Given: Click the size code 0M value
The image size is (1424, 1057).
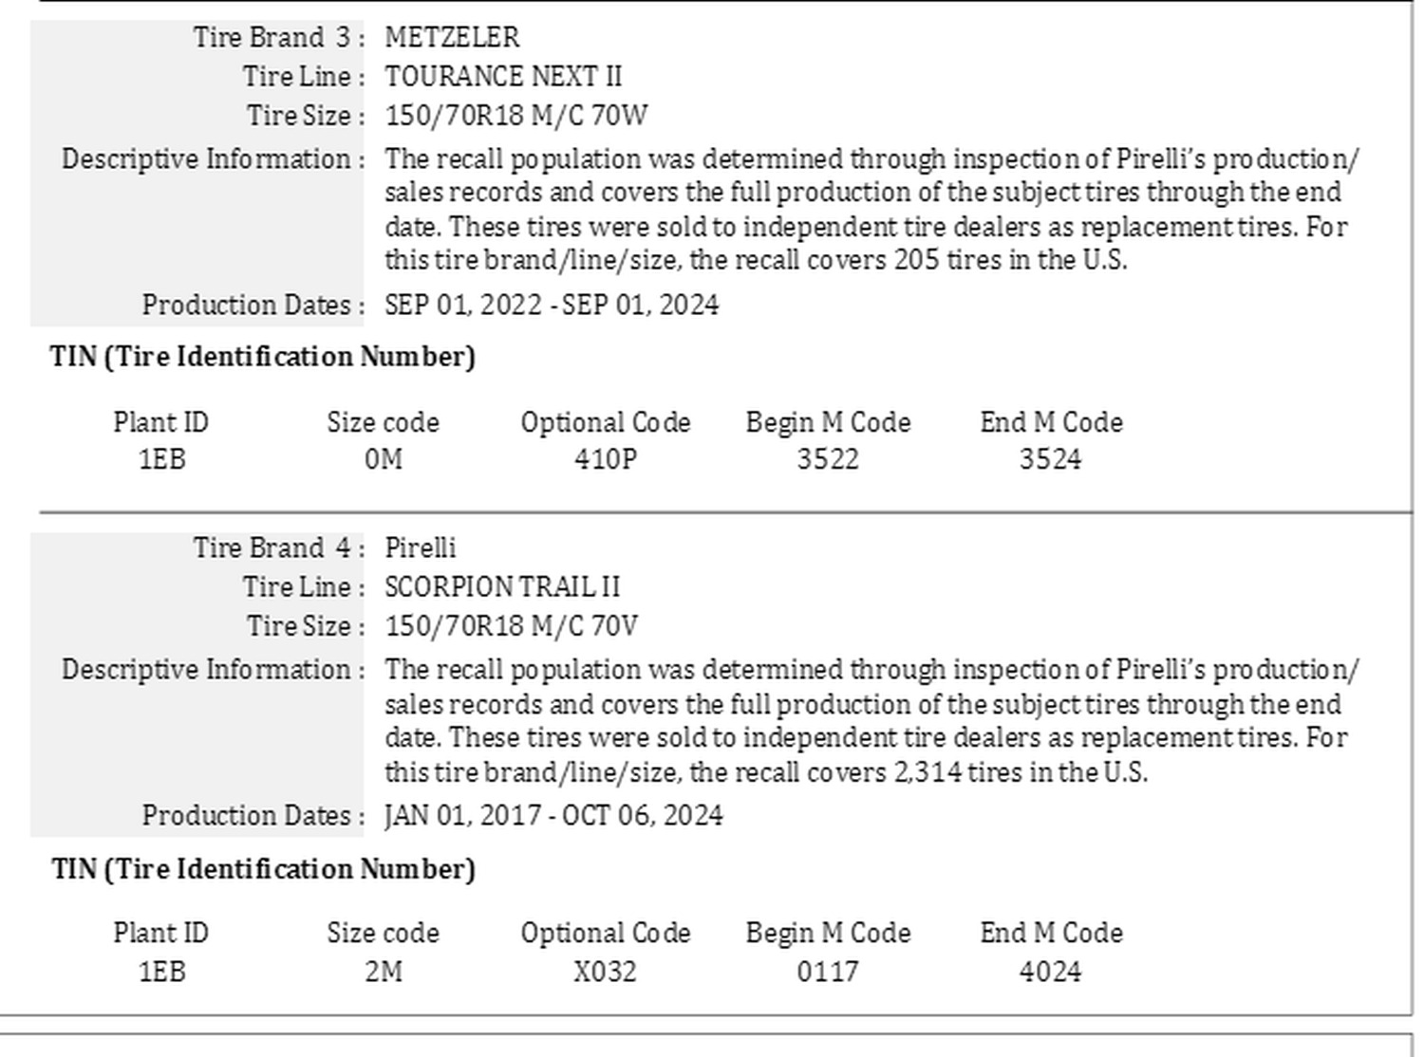Looking at the screenshot, I should tap(384, 460).
